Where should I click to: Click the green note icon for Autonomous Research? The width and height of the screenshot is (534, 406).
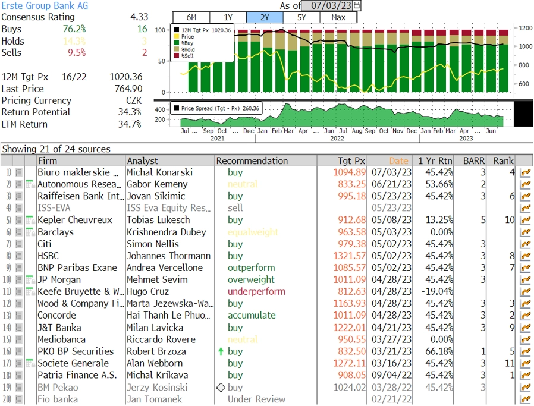[30, 184]
